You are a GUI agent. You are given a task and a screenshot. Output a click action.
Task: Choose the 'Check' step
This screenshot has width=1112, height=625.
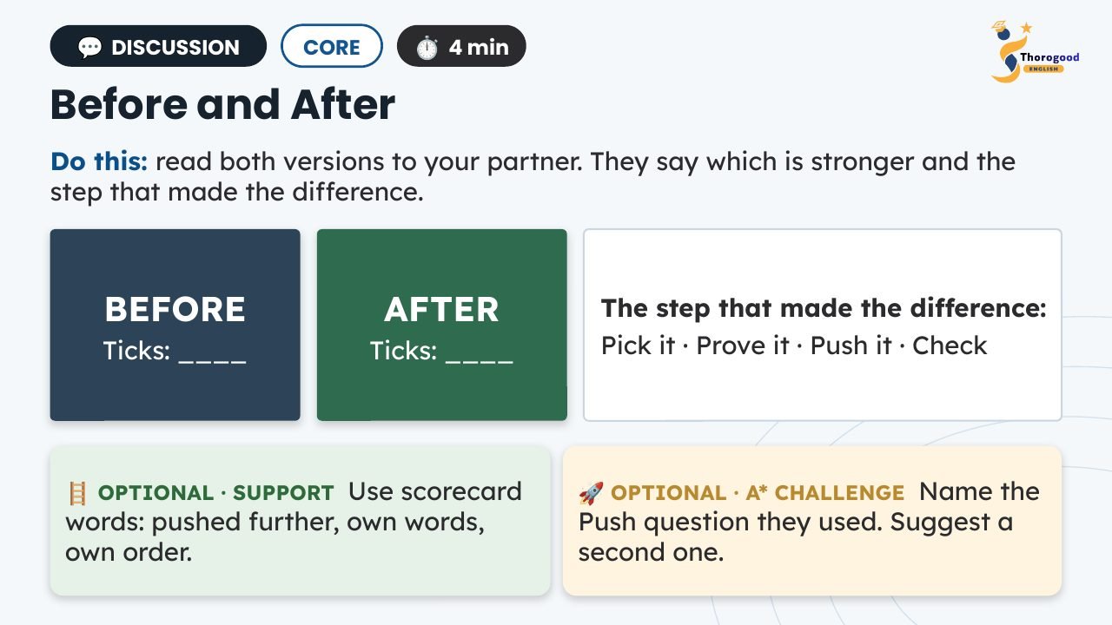pyautogui.click(x=950, y=345)
